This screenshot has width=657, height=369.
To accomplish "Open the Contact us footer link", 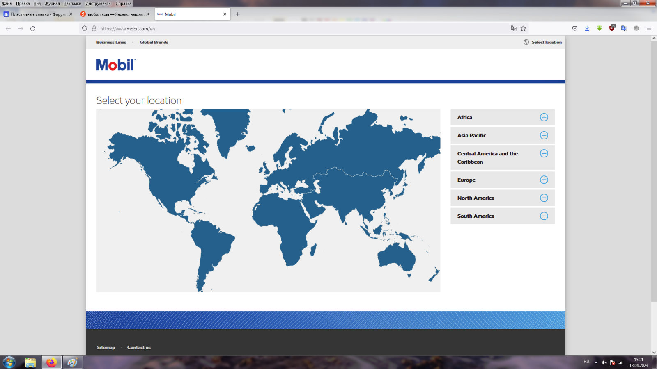I will [139, 347].
